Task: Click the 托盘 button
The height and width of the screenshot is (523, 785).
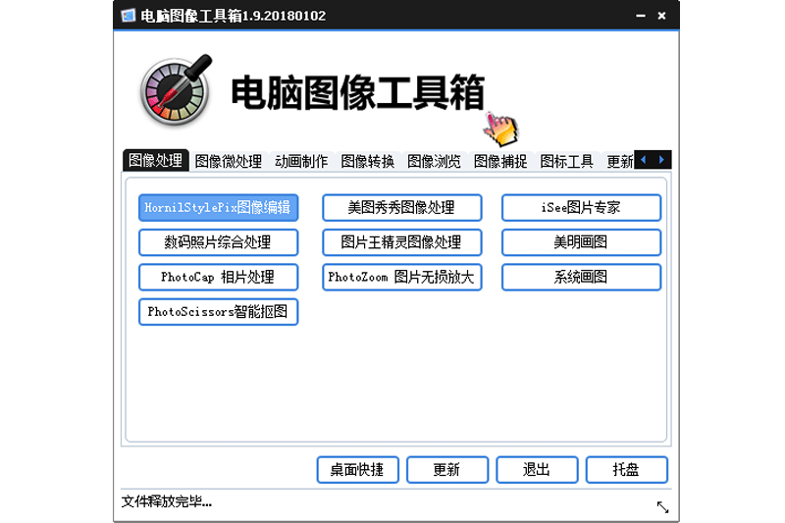Action: pyautogui.click(x=627, y=469)
